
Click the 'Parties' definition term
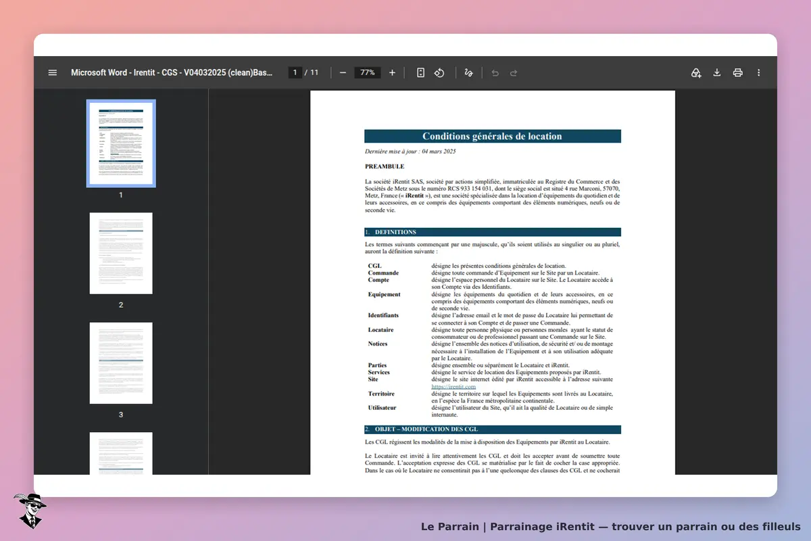pos(377,365)
